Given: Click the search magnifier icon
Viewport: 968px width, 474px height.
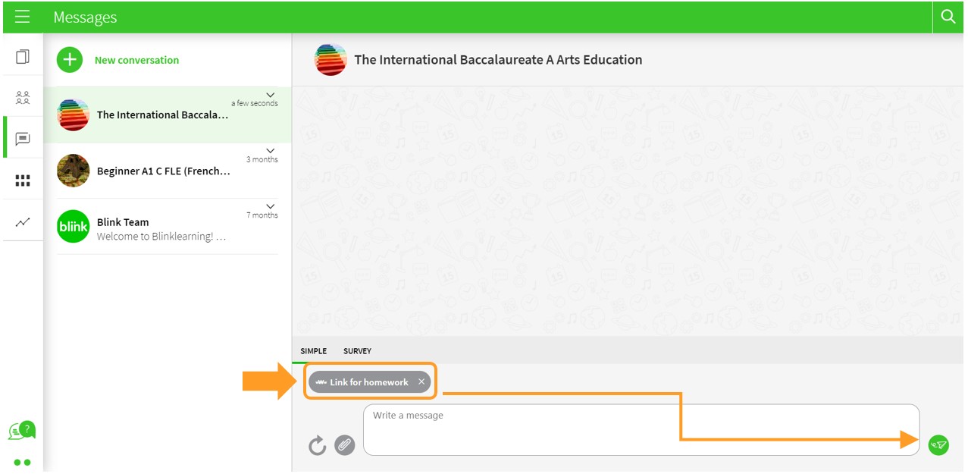Looking at the screenshot, I should [x=948, y=17].
